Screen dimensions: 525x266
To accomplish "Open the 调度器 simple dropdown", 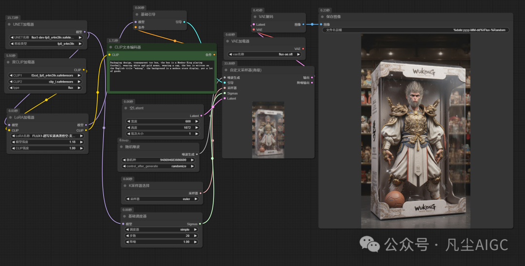I will coord(161,230).
